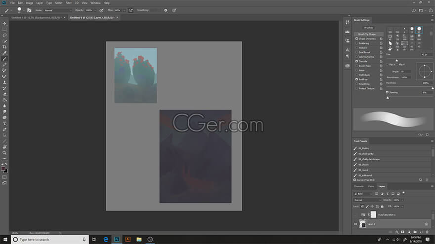Viewport: 435px width, 244px height.
Task: Open Flow slider dropdown in options bar
Action: [124, 10]
